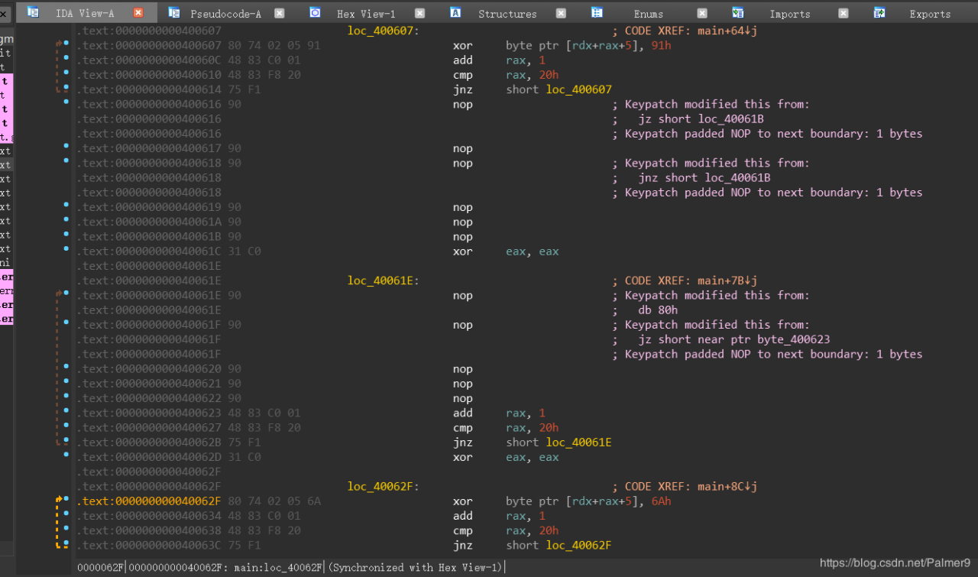
Task: Open the Pseudocode-A tab
Action: pyautogui.click(x=225, y=13)
